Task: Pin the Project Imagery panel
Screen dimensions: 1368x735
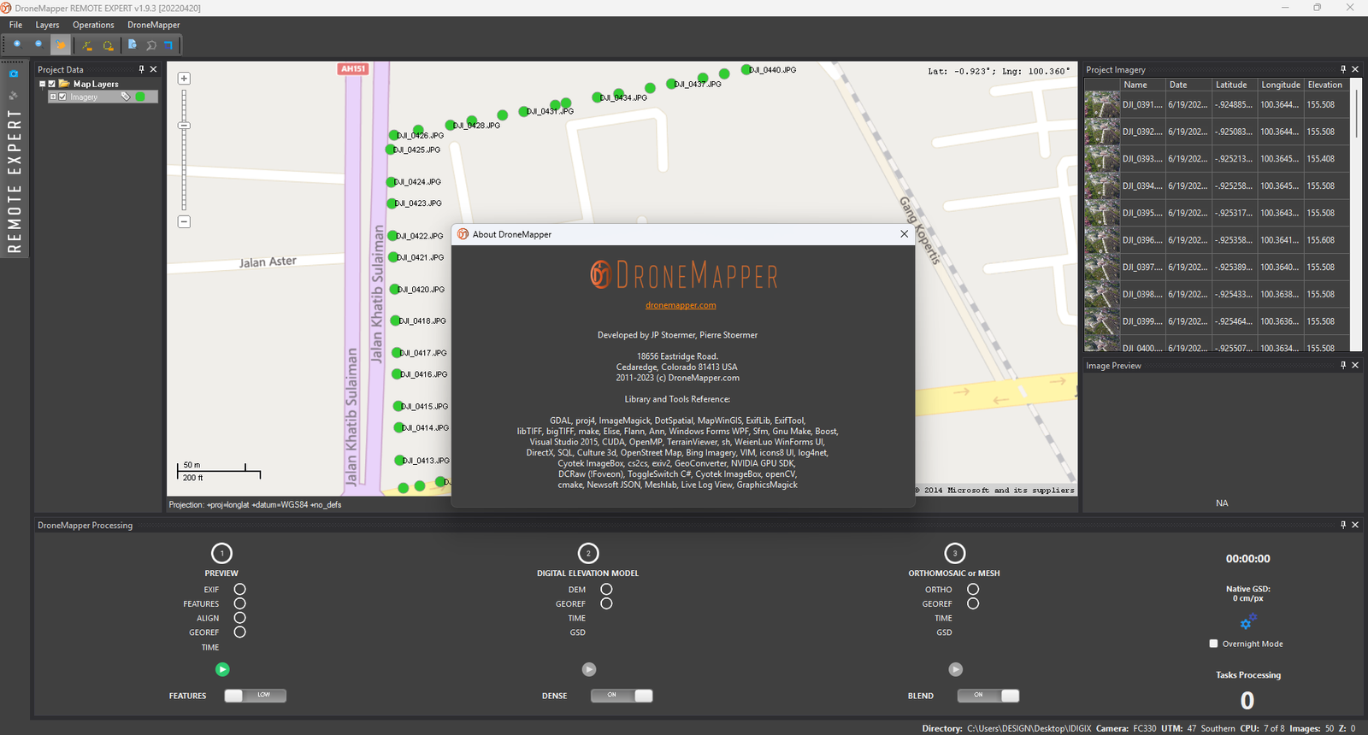Action: 1343,69
